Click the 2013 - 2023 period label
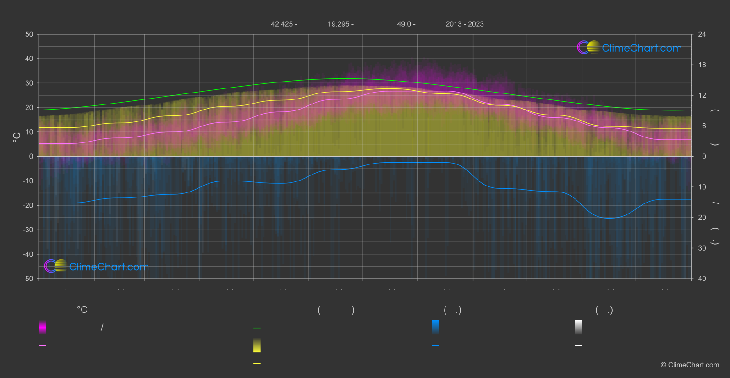Viewport: 730px width, 378px height. pyautogui.click(x=464, y=24)
